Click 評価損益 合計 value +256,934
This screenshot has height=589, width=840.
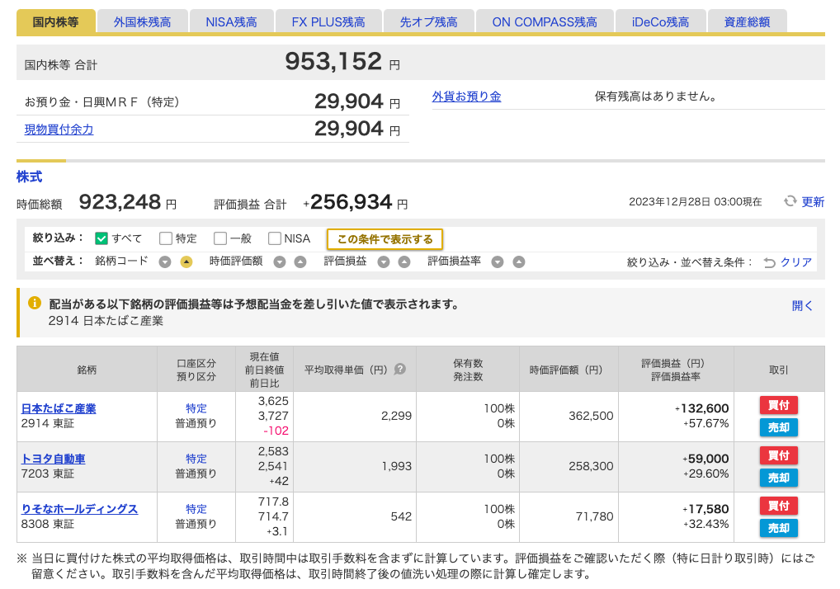(347, 202)
